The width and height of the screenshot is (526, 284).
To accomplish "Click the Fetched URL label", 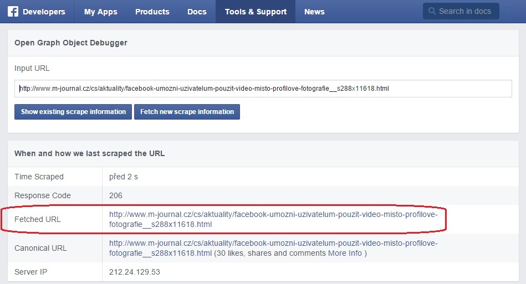I will 38,219.
